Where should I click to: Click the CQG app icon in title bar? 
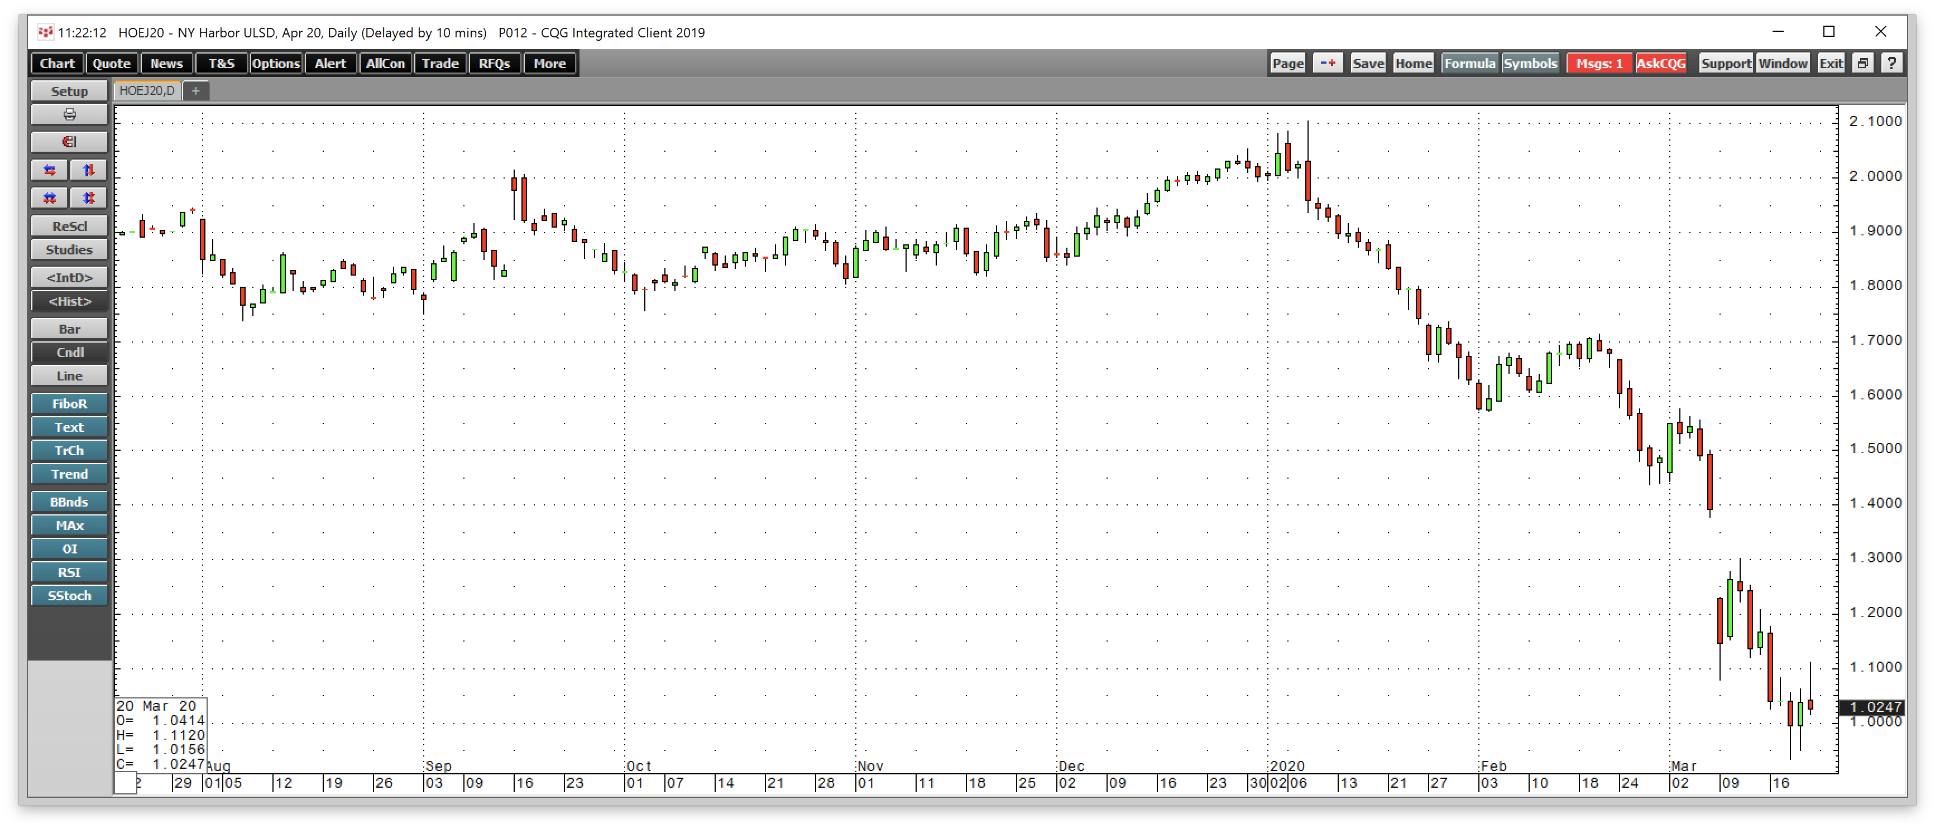point(45,32)
